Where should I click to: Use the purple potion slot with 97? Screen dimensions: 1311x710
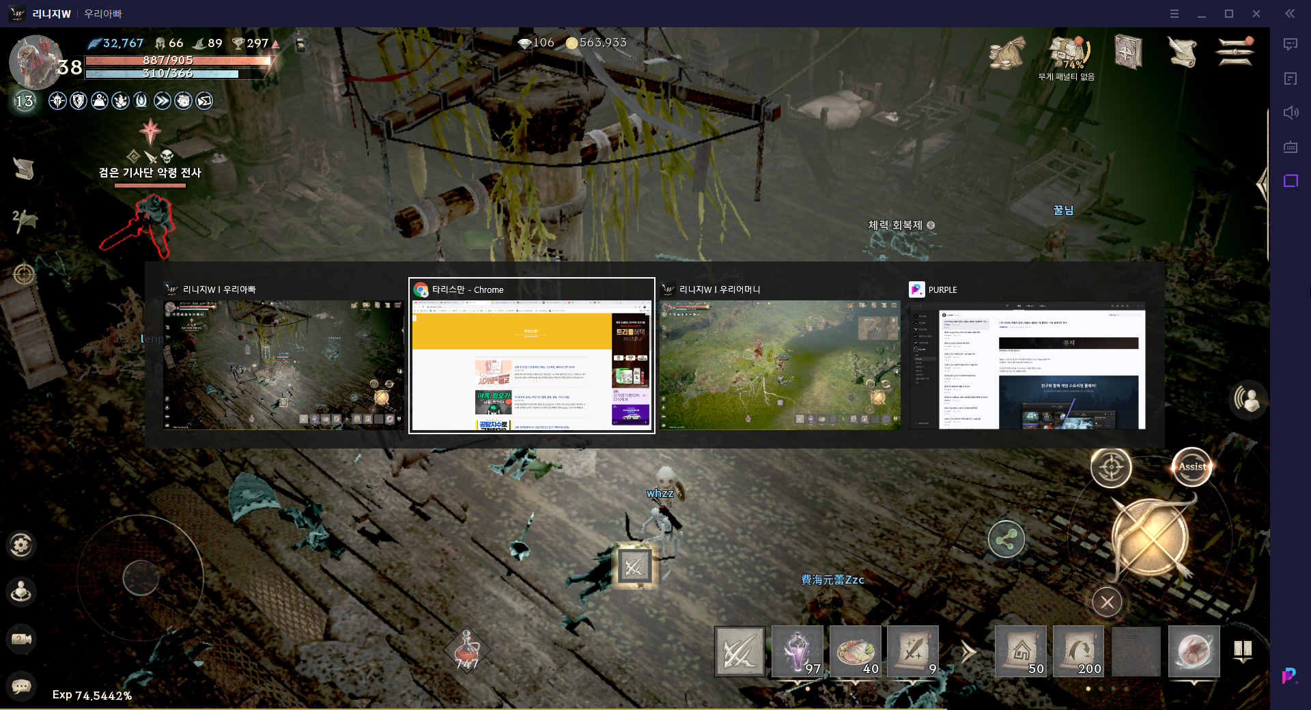tap(797, 652)
